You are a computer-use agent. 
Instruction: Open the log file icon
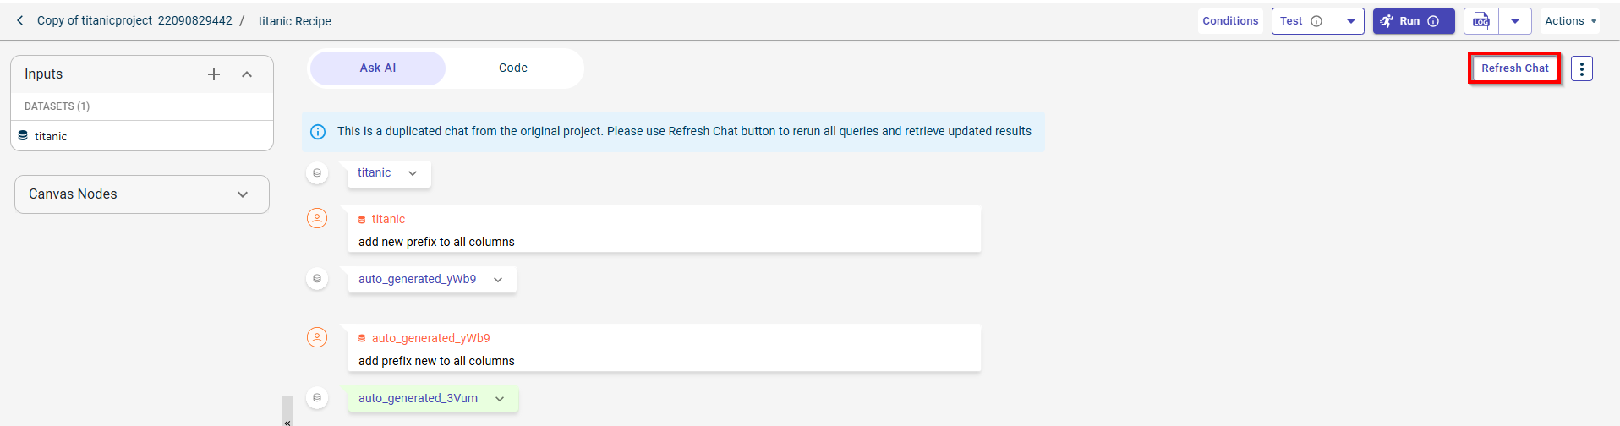[x=1481, y=21]
